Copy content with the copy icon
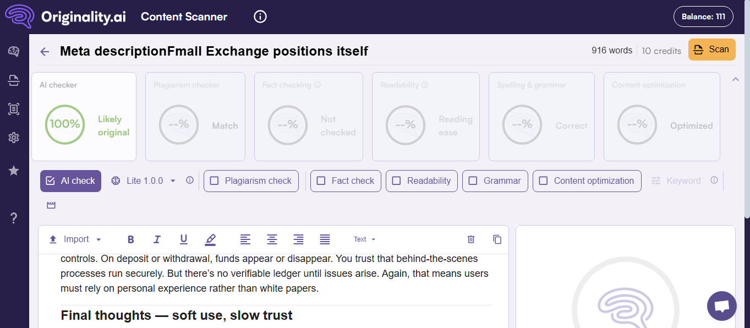The image size is (750, 328). [x=497, y=239]
